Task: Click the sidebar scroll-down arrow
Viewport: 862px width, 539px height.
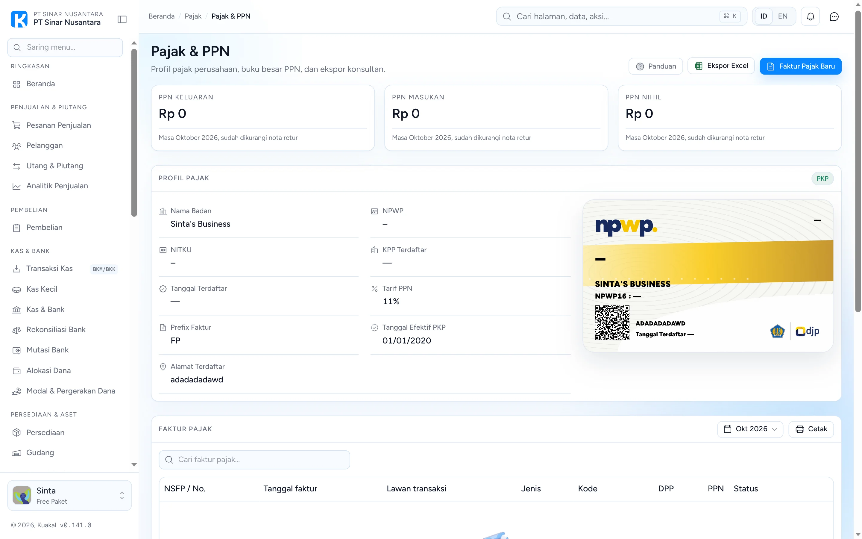Action: click(x=134, y=464)
